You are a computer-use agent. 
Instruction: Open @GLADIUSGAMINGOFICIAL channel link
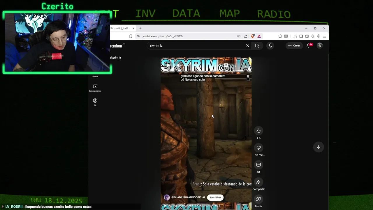(x=188, y=197)
